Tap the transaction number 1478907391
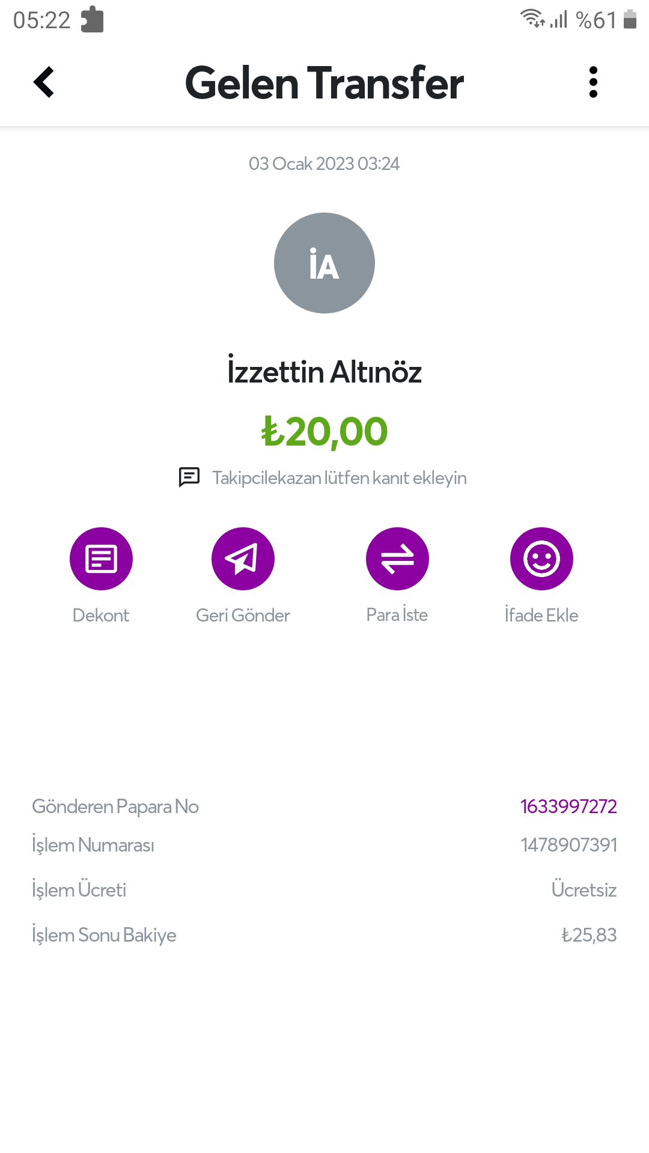Image resolution: width=649 pixels, height=1153 pixels. [568, 845]
